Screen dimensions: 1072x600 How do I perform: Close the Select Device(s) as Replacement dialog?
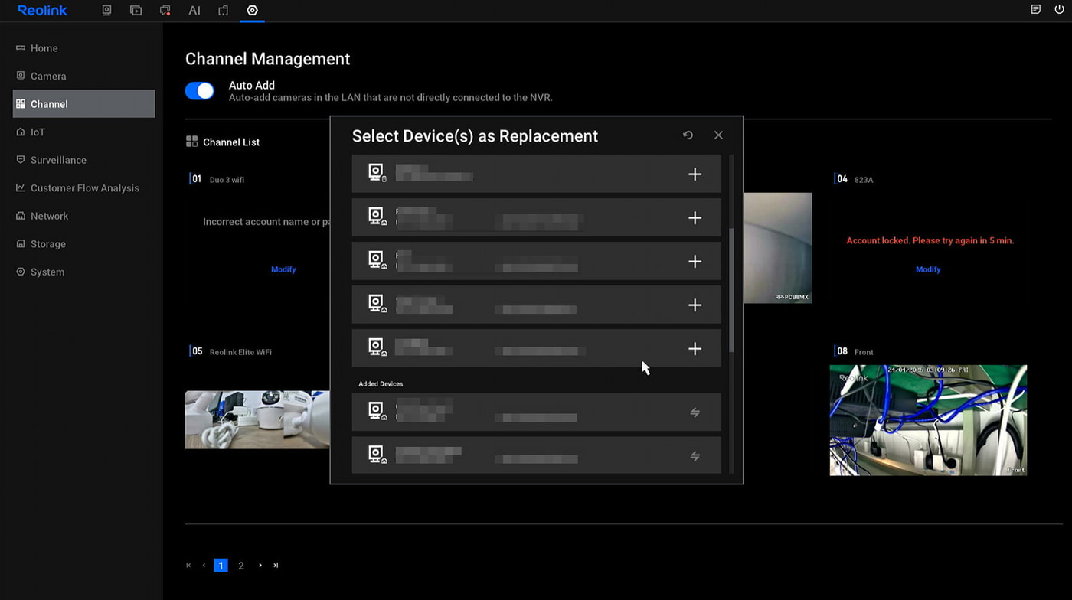coord(718,135)
